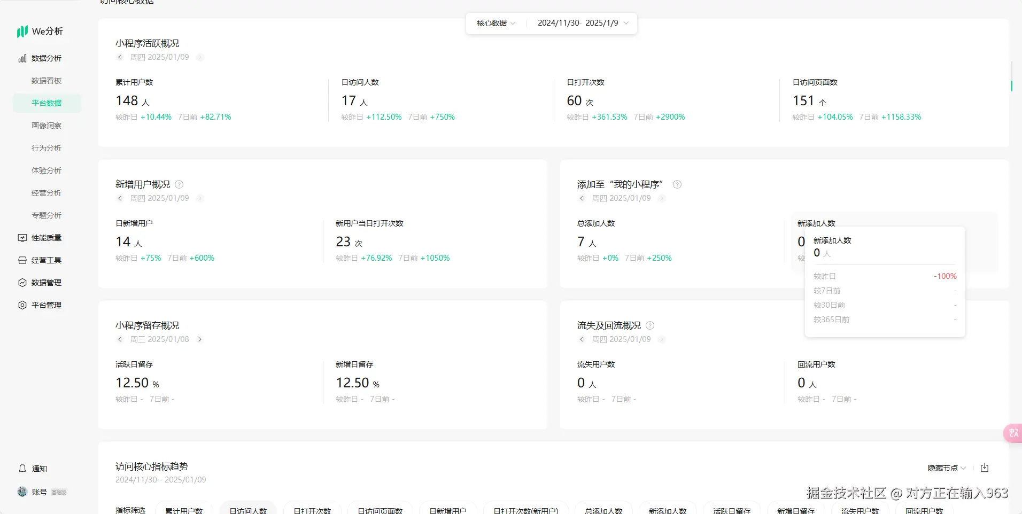This screenshot has width=1022, height=514.
Task: Click help icon beside 新增用户概况
Action: click(179, 184)
